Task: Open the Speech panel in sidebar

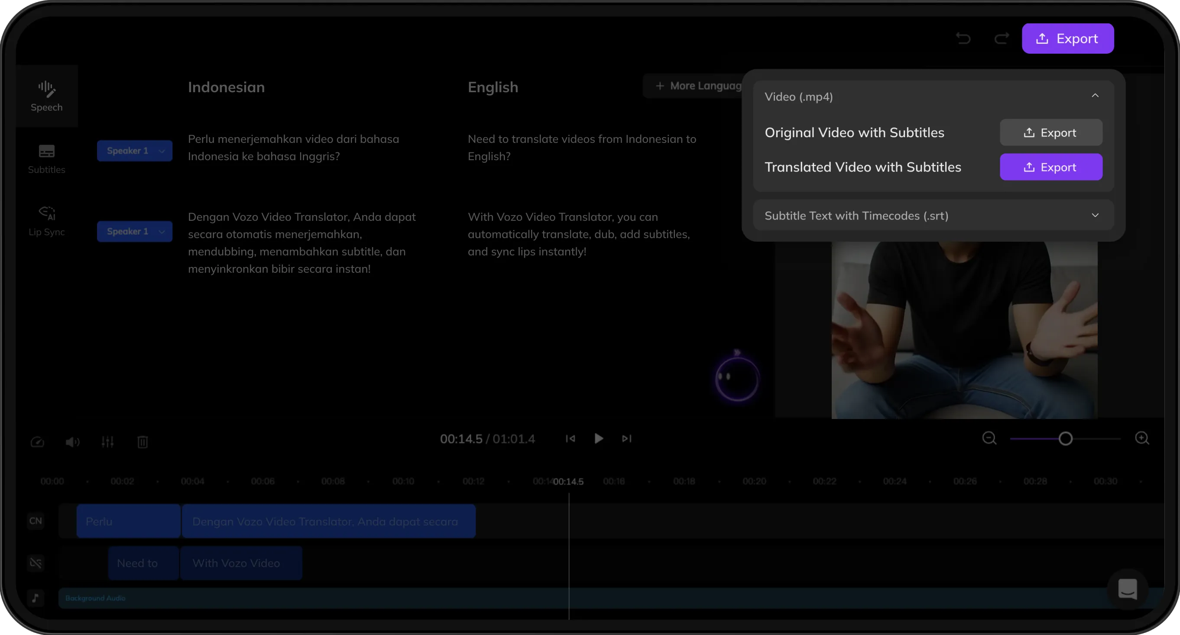Action: pyautogui.click(x=47, y=96)
